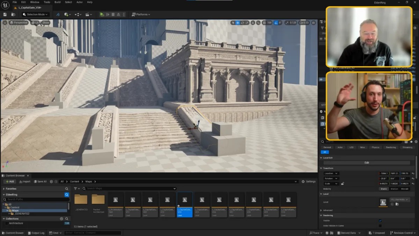Select the Rendering details filter tab
This screenshot has height=236, width=419.
(x=391, y=147)
